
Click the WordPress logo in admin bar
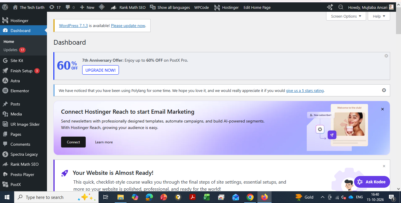[x=5, y=7]
